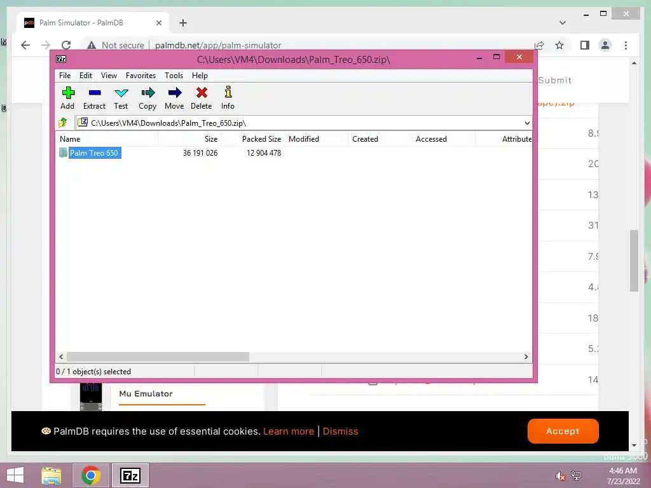Viewport: 651px width, 488px height.
Task: Click the share page icon in Chrome
Action: 539,45
